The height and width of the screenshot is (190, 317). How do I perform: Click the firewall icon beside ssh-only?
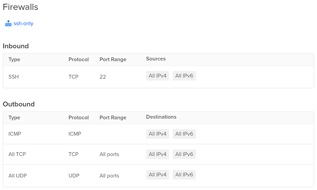coord(8,23)
